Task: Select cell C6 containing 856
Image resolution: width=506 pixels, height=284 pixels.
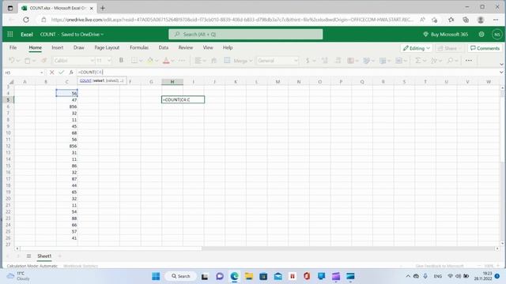Action: 66,106
